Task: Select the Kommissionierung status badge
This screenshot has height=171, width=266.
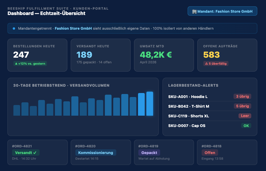Action: click(95, 153)
